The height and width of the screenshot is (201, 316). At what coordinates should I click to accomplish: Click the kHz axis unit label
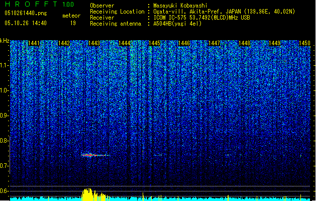tap(5, 41)
